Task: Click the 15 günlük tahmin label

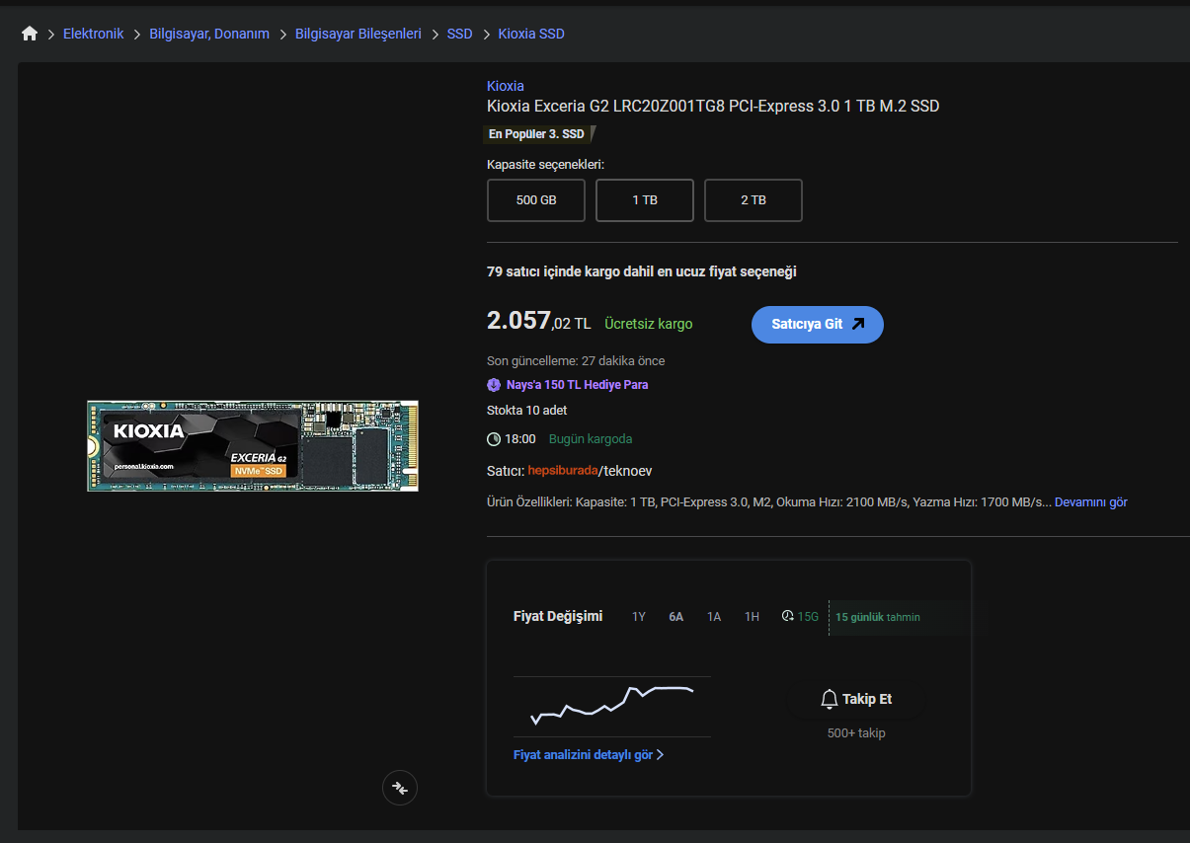Action: click(x=878, y=617)
